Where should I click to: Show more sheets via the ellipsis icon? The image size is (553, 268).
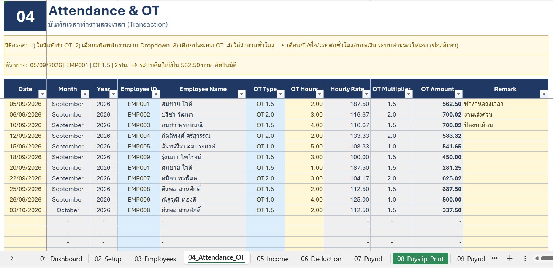(494, 259)
